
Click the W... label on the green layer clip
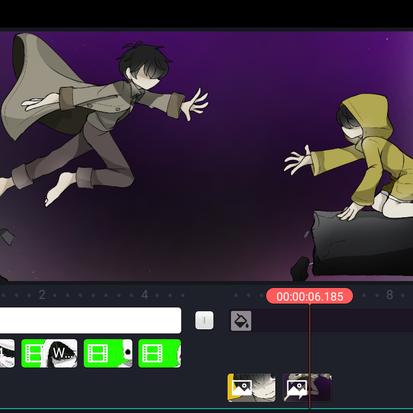click(x=62, y=353)
